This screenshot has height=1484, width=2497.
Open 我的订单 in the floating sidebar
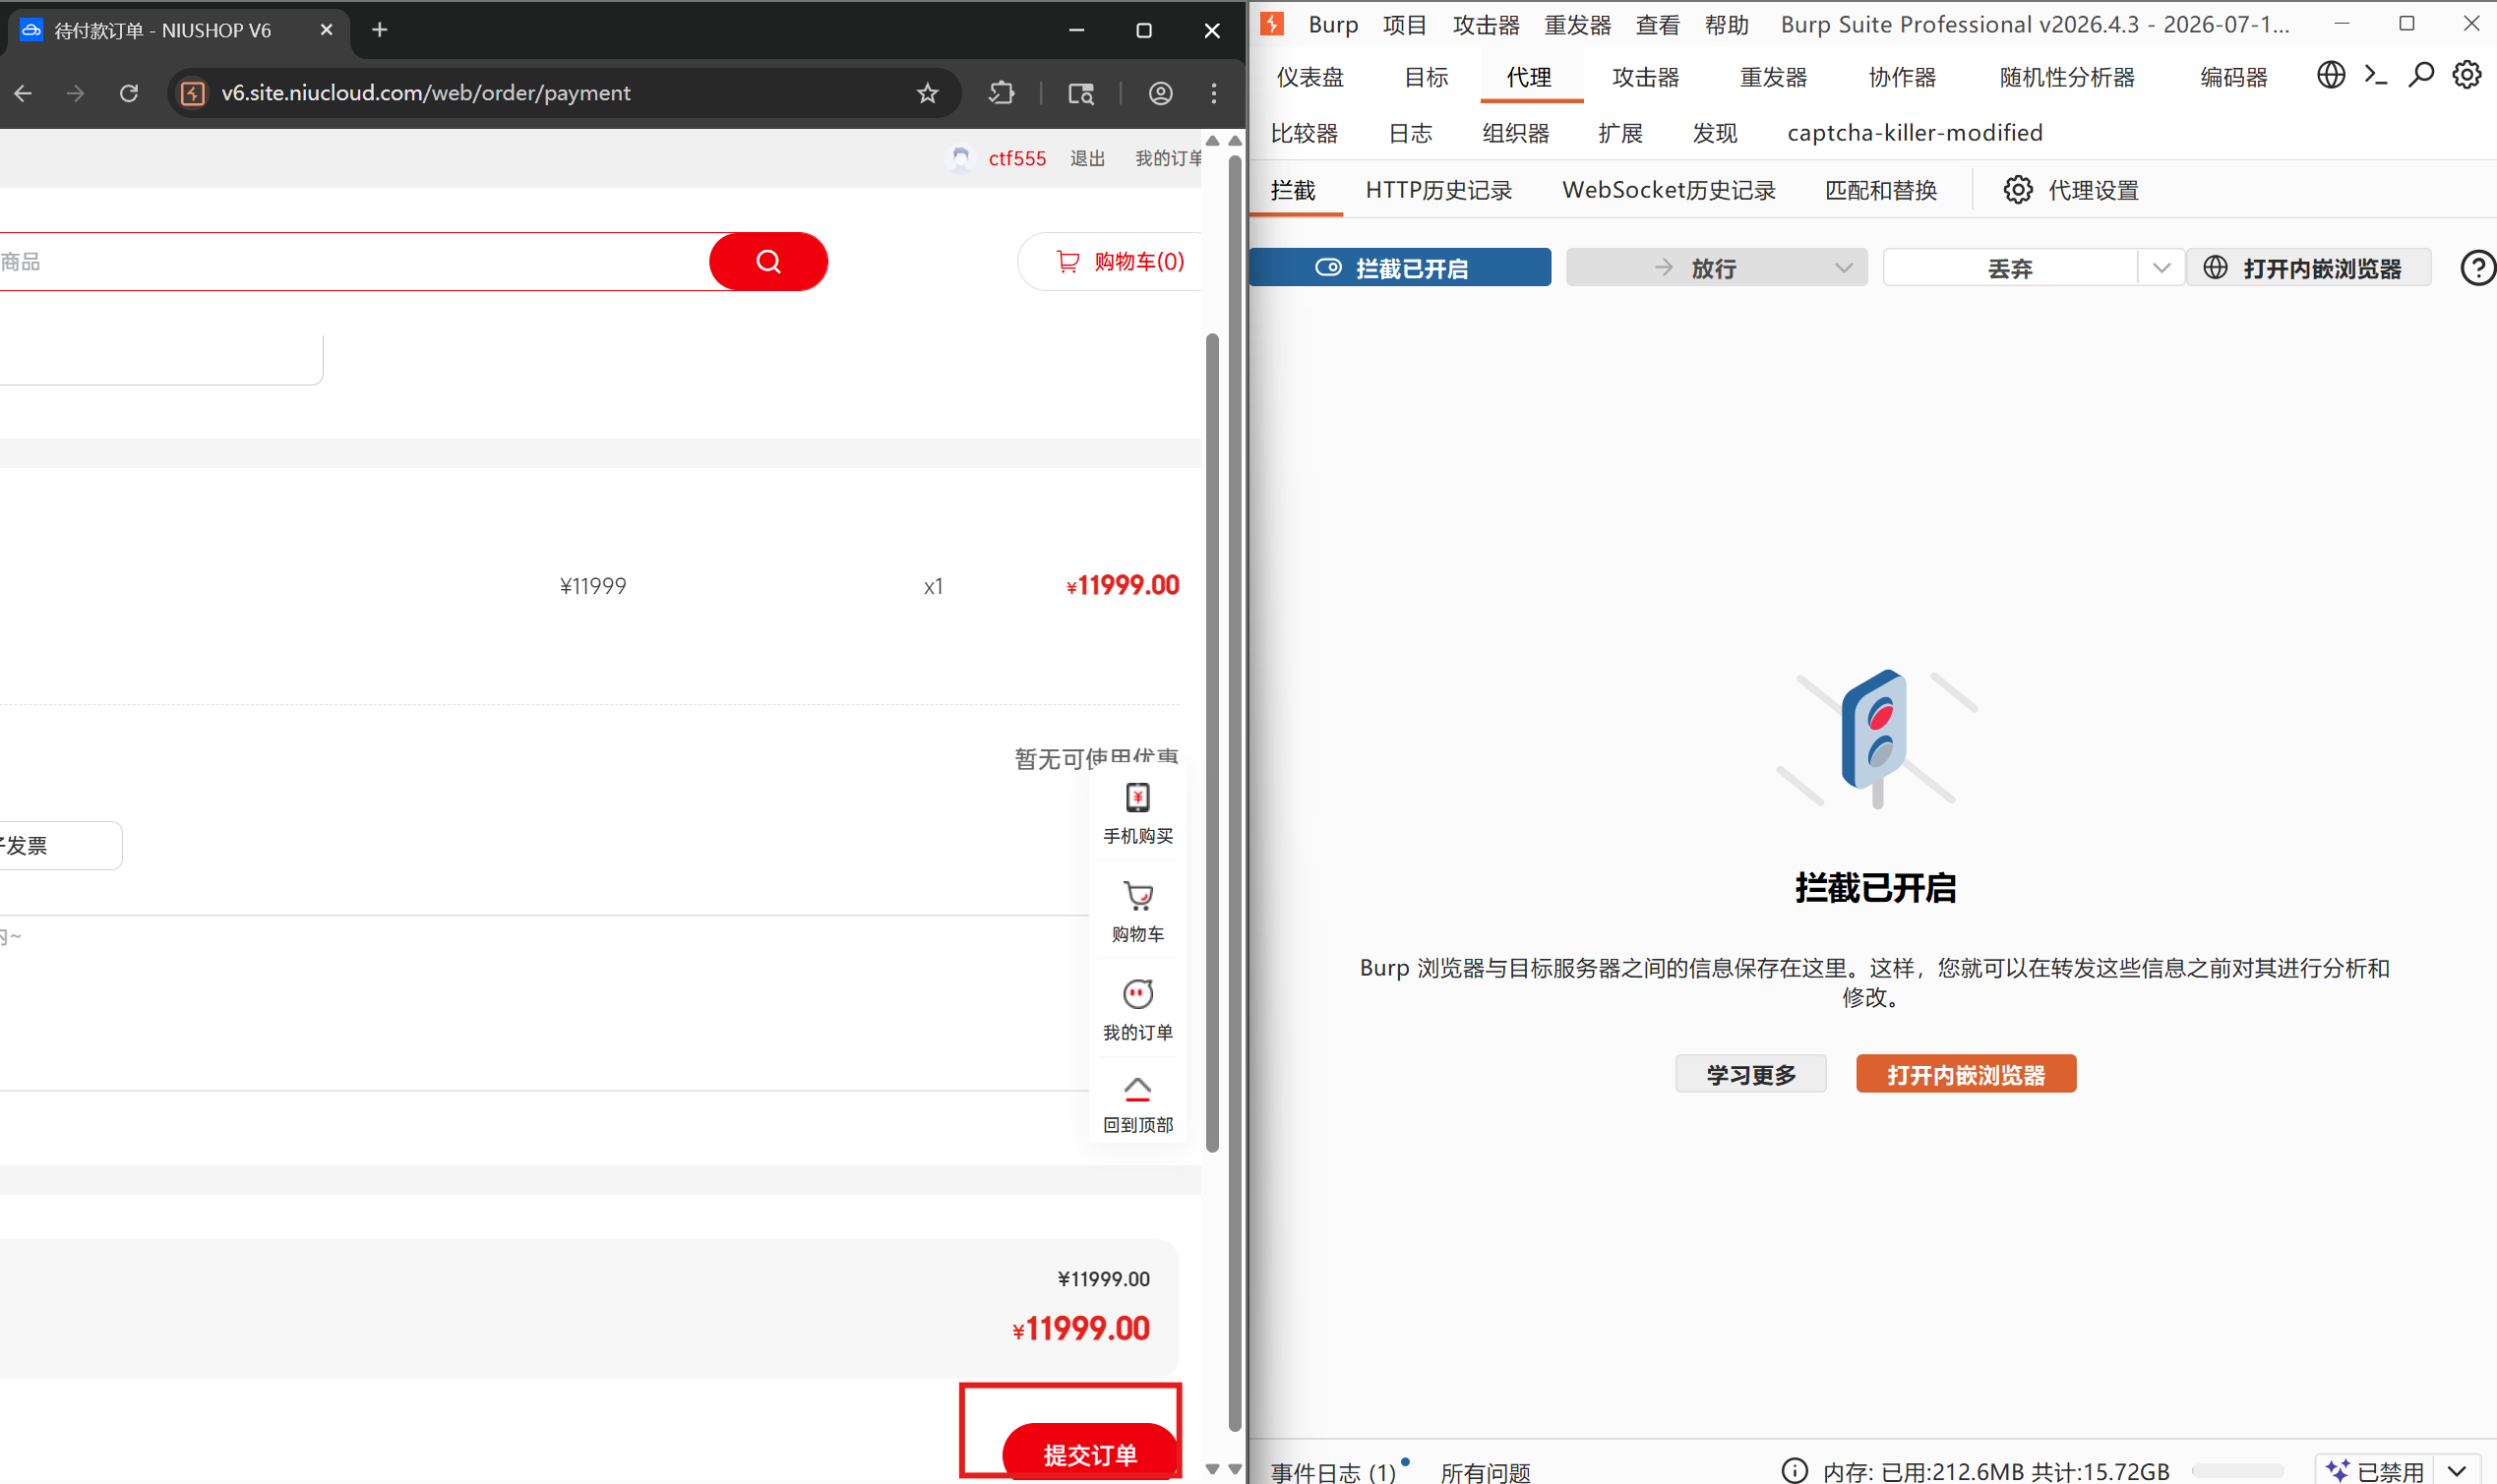1137,1010
